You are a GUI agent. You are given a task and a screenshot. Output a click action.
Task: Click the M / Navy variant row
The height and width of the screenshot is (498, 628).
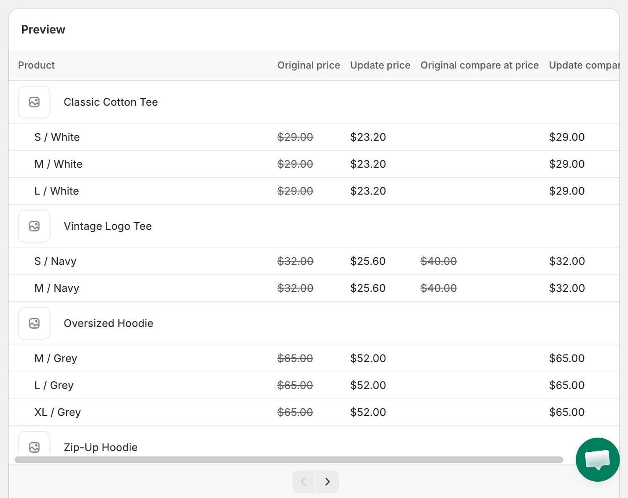click(314, 288)
